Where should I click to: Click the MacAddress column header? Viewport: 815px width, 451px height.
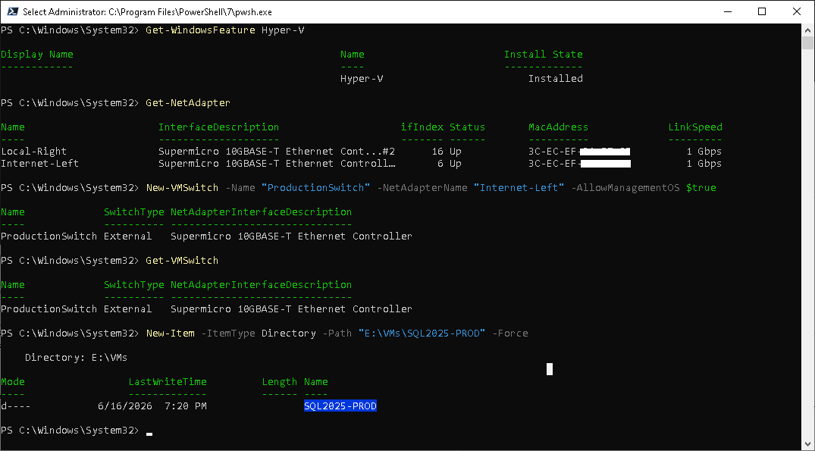558,127
